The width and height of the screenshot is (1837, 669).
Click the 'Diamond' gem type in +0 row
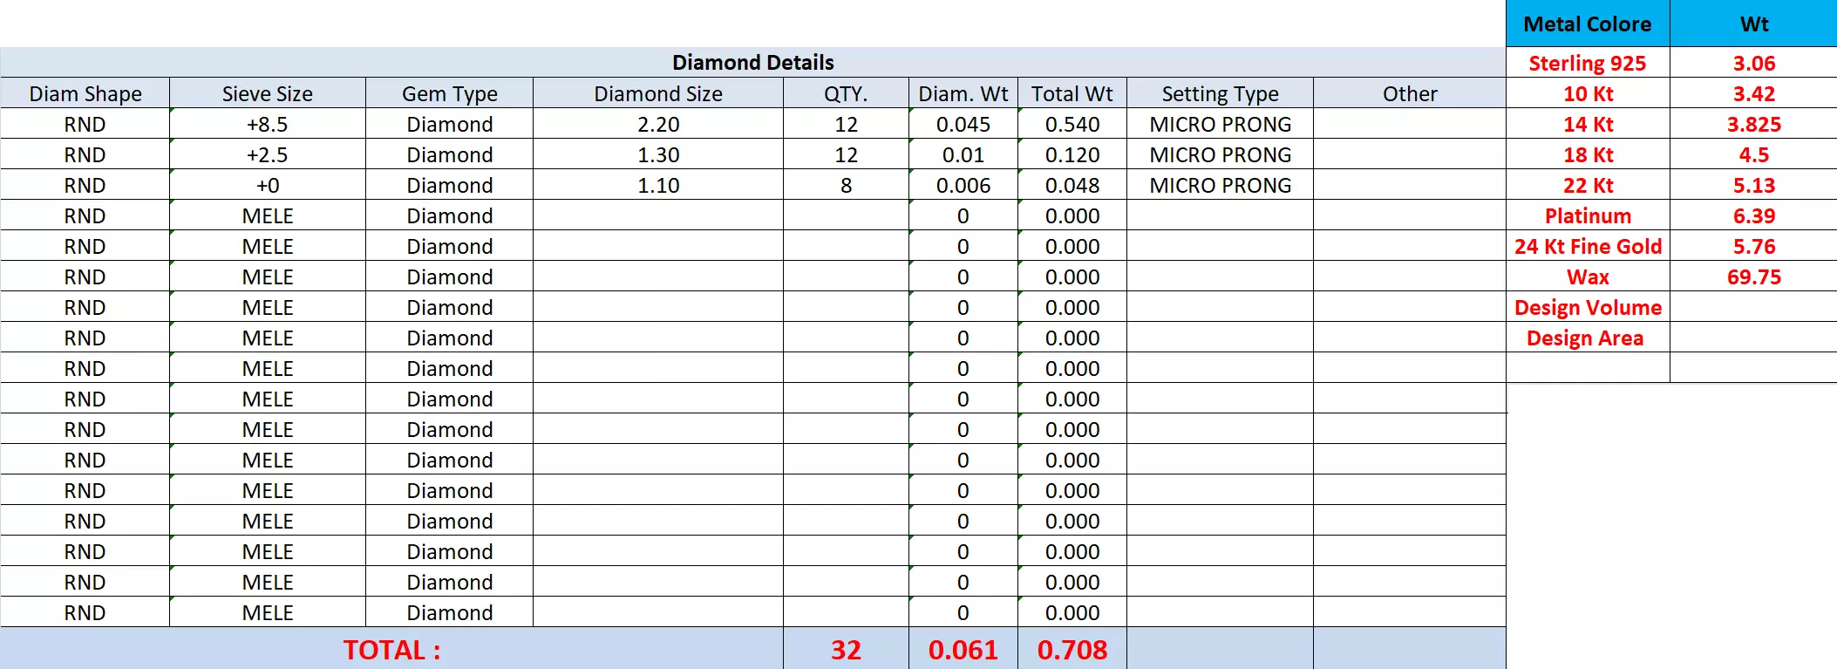450,185
